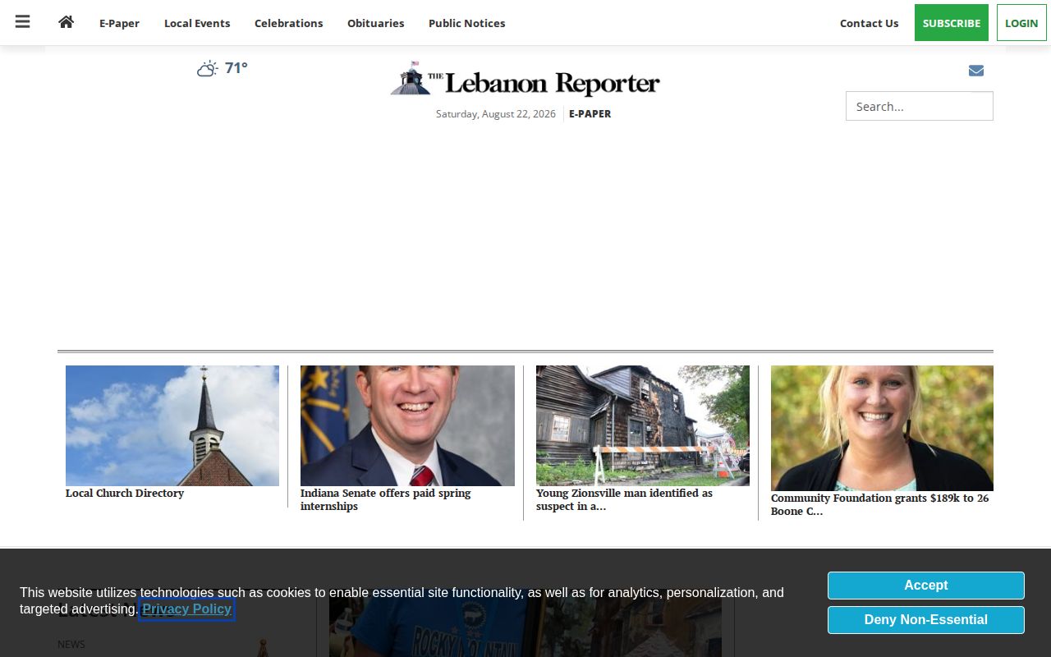Read Community Foundation grants $189k headline
This screenshot has width=1051, height=657.
pyautogui.click(x=880, y=505)
